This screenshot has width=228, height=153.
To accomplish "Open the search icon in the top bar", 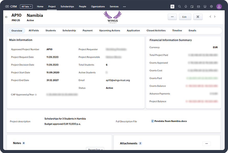I will point(180,6).
